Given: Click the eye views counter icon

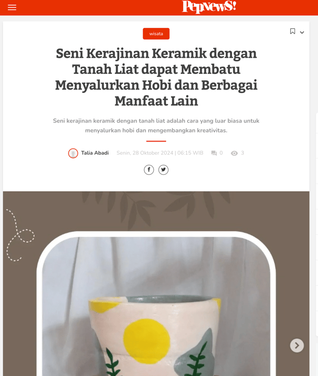Looking at the screenshot, I should coord(234,153).
